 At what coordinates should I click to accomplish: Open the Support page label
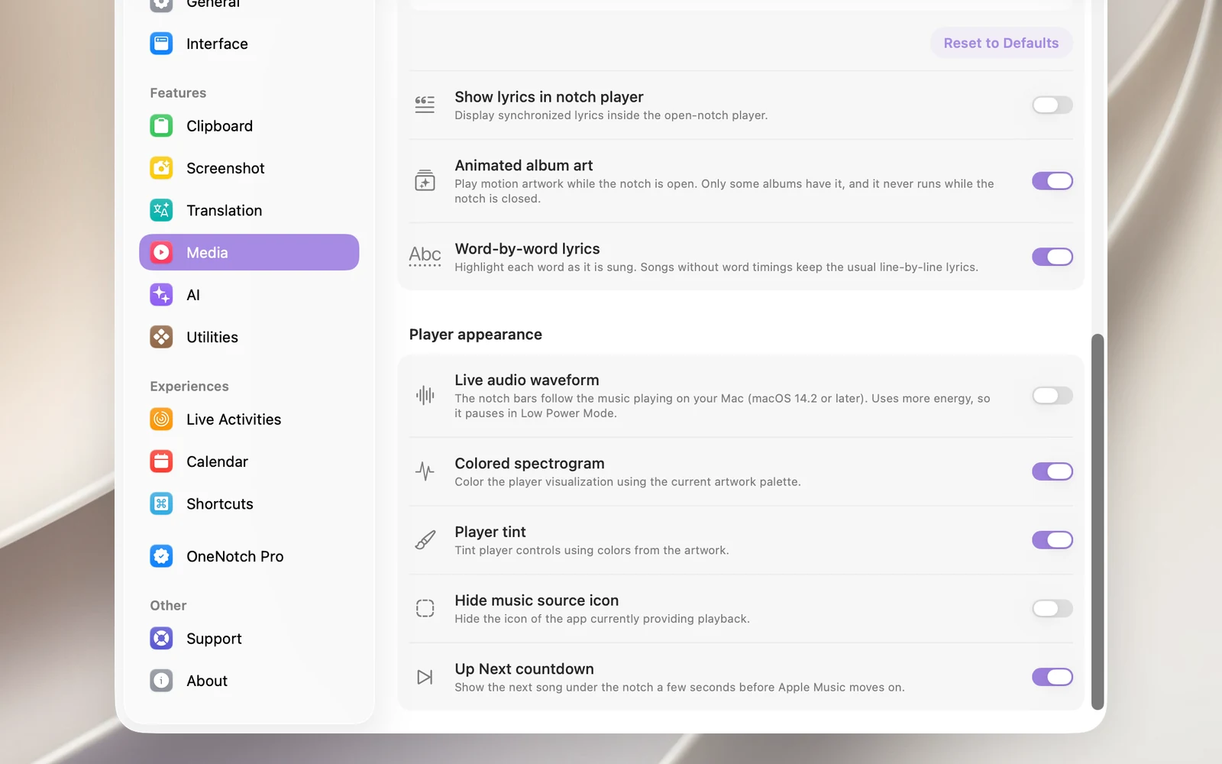214,639
